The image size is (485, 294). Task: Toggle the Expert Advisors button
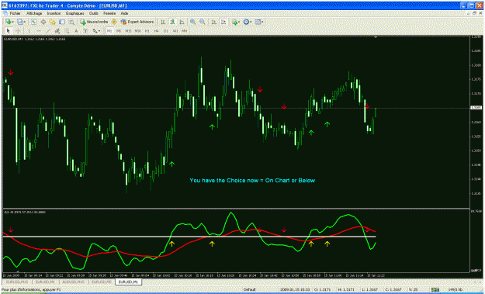137,22
